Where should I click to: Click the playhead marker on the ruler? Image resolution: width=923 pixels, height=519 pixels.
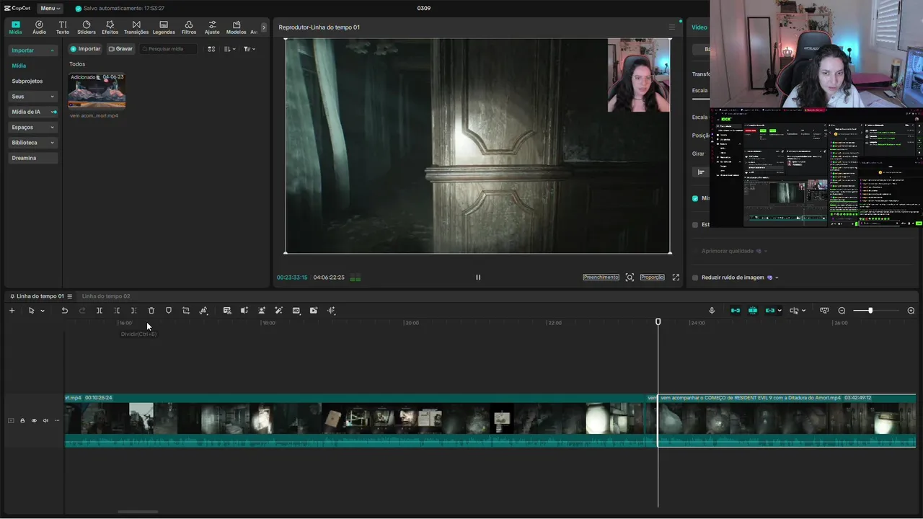658,321
